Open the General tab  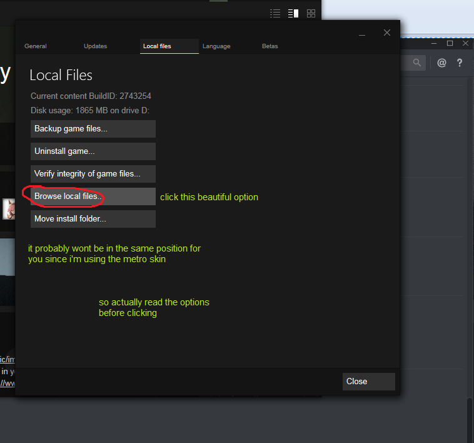(36, 46)
